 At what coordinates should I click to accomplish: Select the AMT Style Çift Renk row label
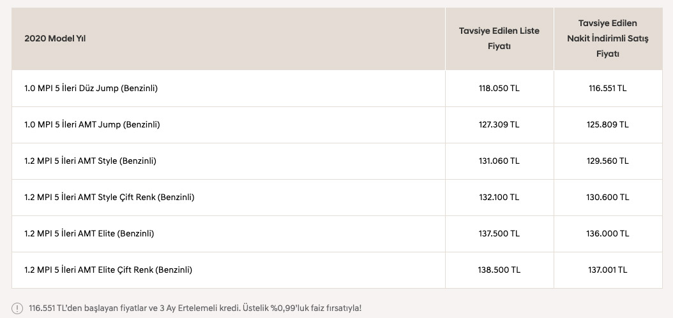tap(109, 198)
